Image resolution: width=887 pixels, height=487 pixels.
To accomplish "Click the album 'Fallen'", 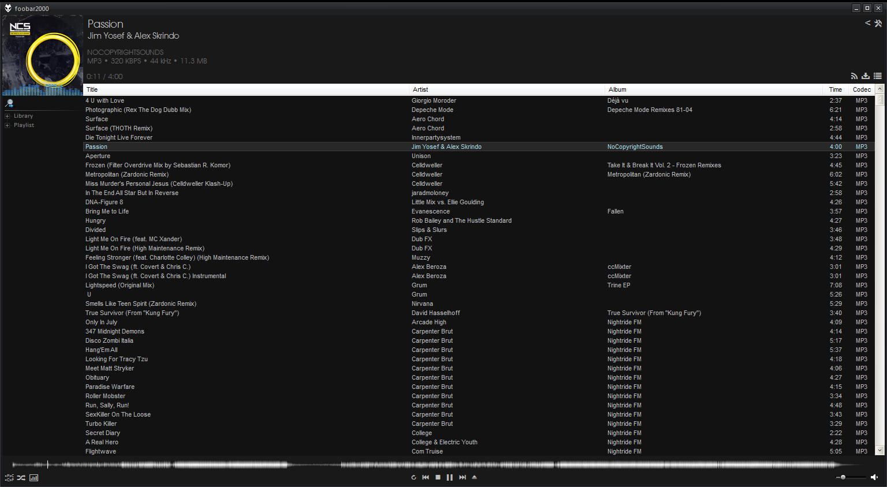I will (x=615, y=211).
